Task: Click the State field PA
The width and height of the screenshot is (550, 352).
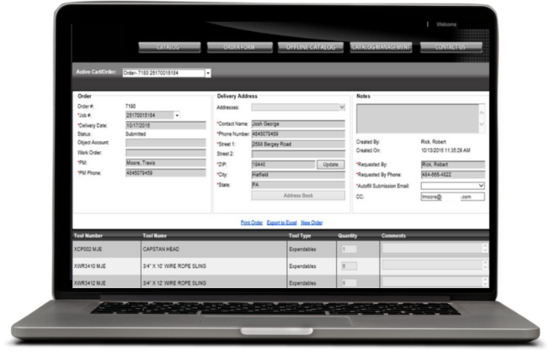Action: (298, 185)
